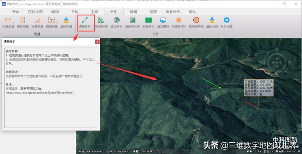Select the 高度测量 height measure tool
The height and width of the screenshot is (154, 302).
[x=23, y=23]
